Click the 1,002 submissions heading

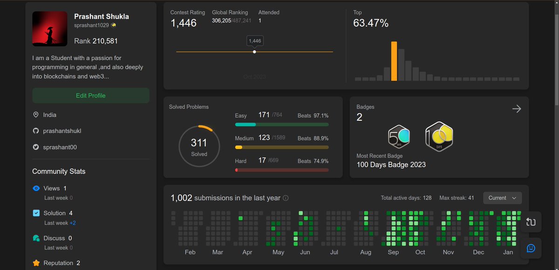pyautogui.click(x=225, y=198)
